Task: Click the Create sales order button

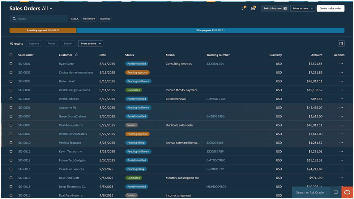Action: [x=330, y=8]
